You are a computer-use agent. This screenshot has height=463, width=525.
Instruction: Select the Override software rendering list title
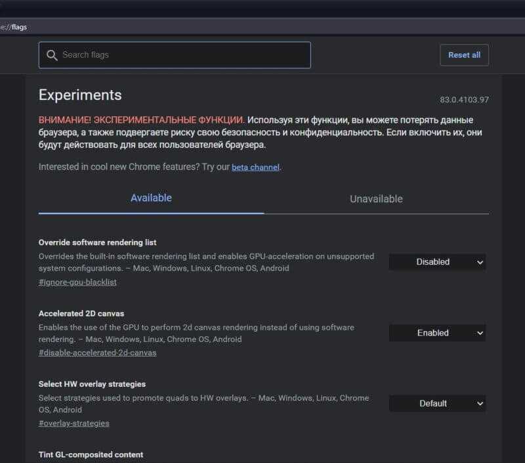[97, 242]
